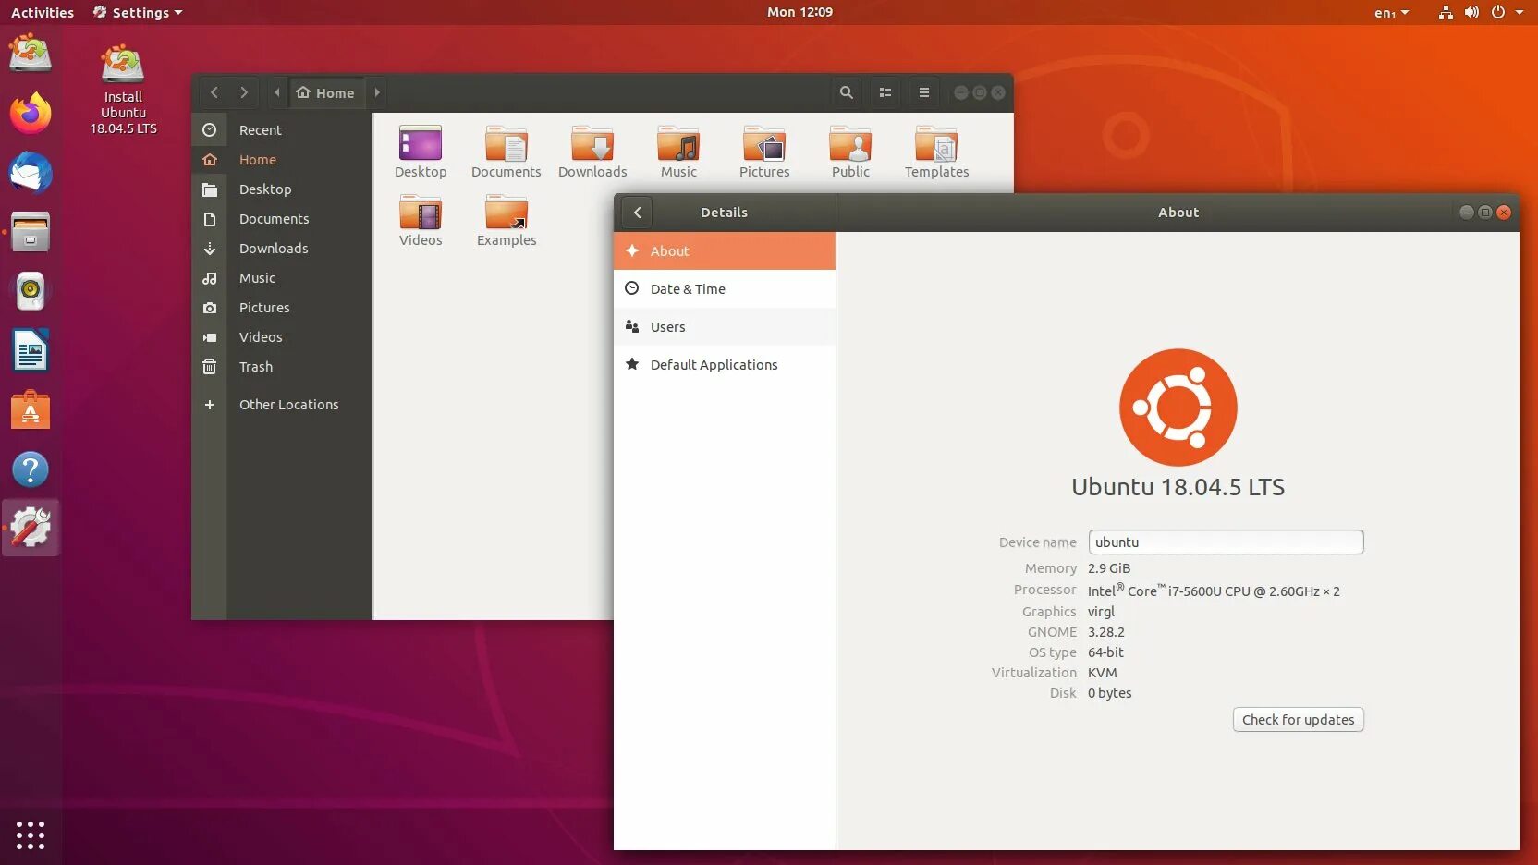Click path bar right scroll arrow
1538x865 pixels.
tap(377, 92)
